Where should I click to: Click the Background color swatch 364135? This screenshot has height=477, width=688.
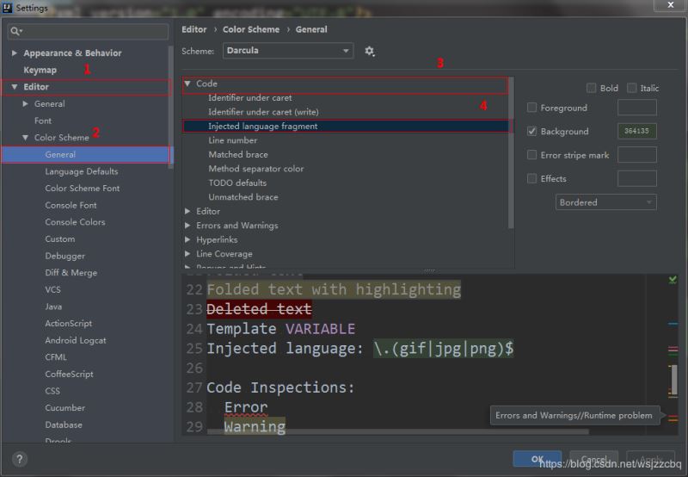coord(636,132)
